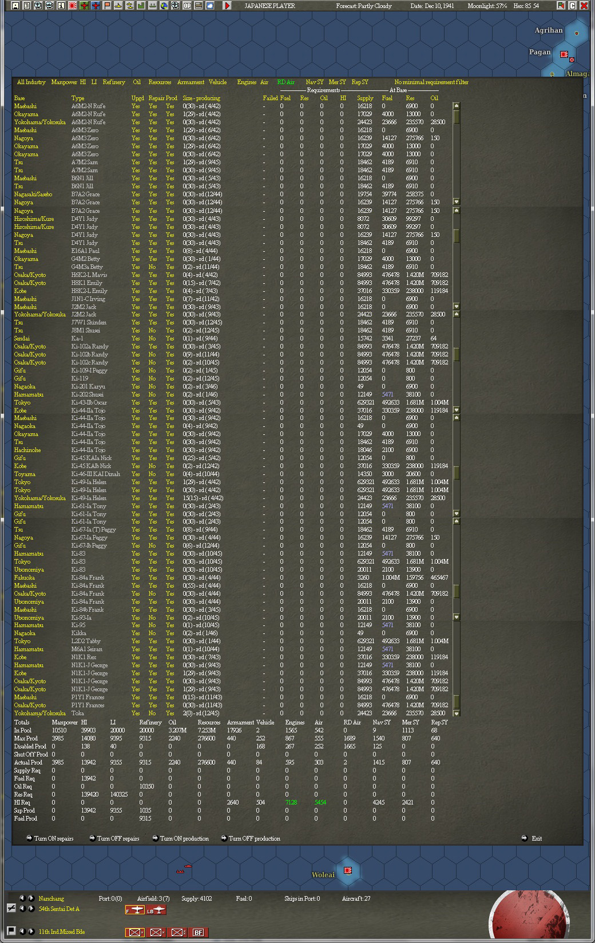Select the first highlighted infantry unit icon

pyautogui.click(x=134, y=932)
